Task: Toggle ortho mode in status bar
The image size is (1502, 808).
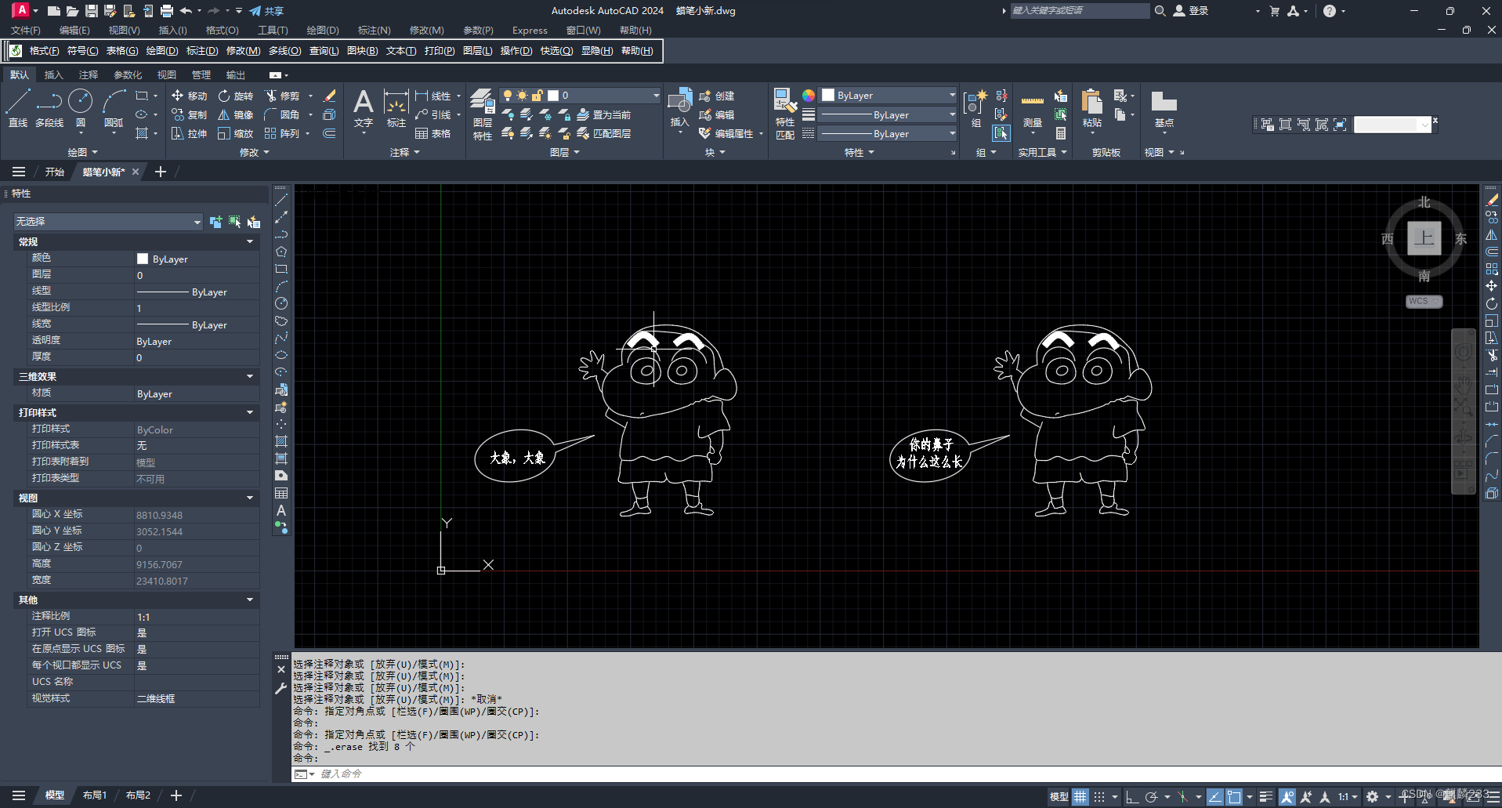Action: [1131, 796]
